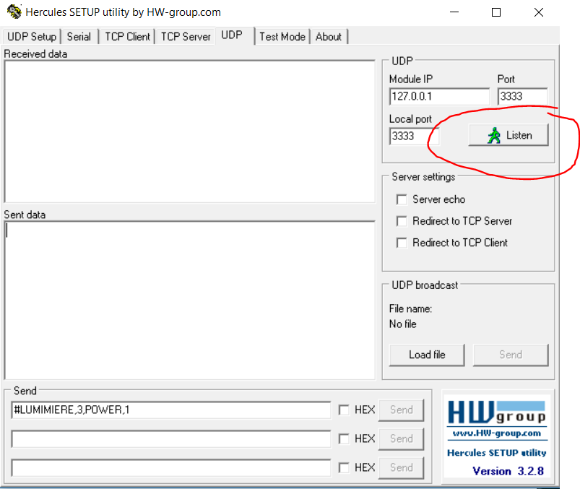
Task: Select the TCP Client tab
Action: pyautogui.click(x=127, y=37)
